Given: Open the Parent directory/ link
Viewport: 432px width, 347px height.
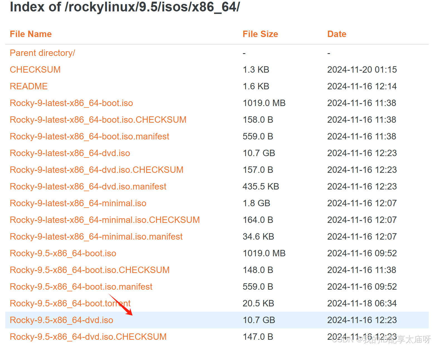Looking at the screenshot, I should click(x=42, y=53).
